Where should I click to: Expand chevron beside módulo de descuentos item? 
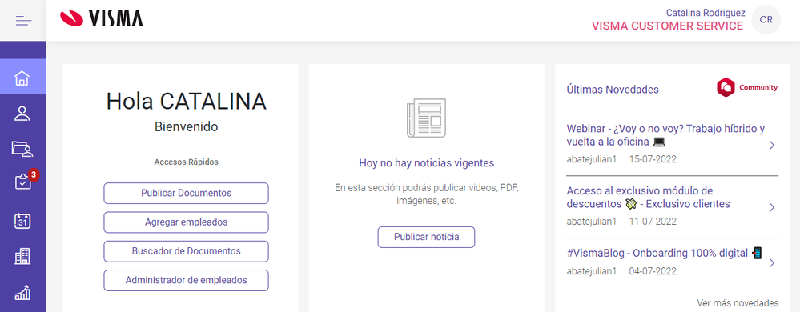point(772,207)
